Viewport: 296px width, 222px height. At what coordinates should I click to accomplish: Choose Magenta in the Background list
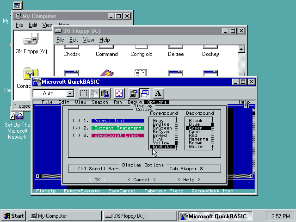click(x=198, y=139)
